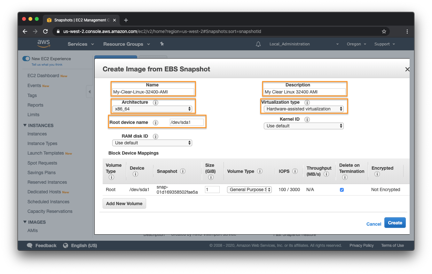Open the Virtualization type dropdown
The image size is (432, 274).
click(304, 109)
